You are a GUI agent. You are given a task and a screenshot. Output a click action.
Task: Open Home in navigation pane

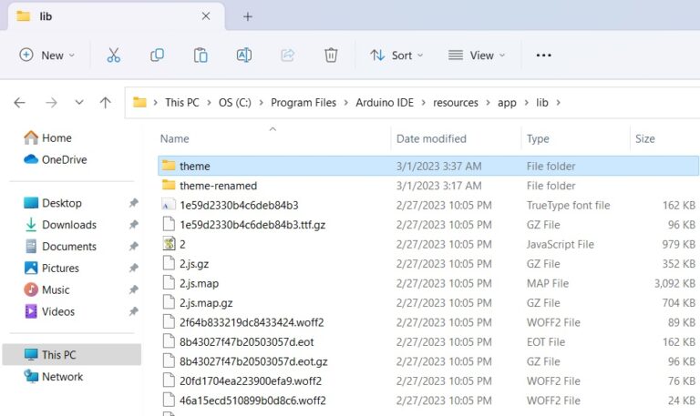coord(47,137)
